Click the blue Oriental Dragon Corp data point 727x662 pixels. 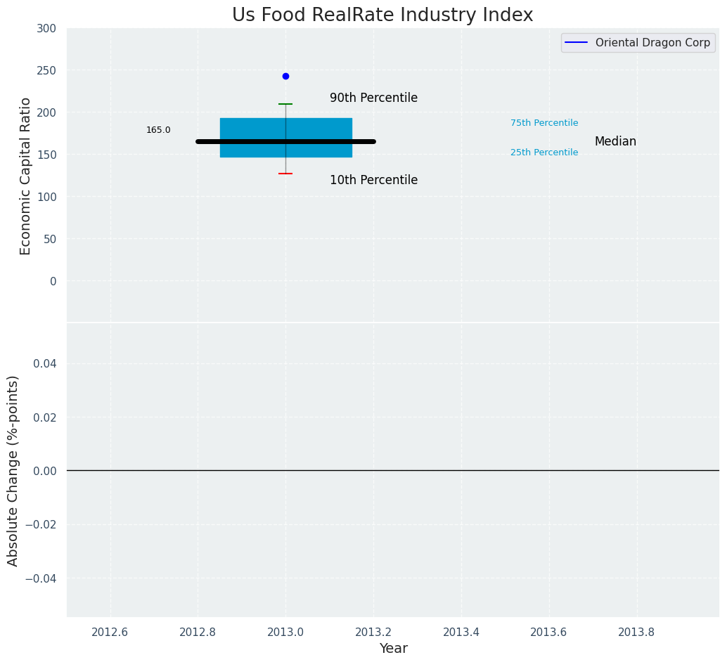click(x=285, y=76)
